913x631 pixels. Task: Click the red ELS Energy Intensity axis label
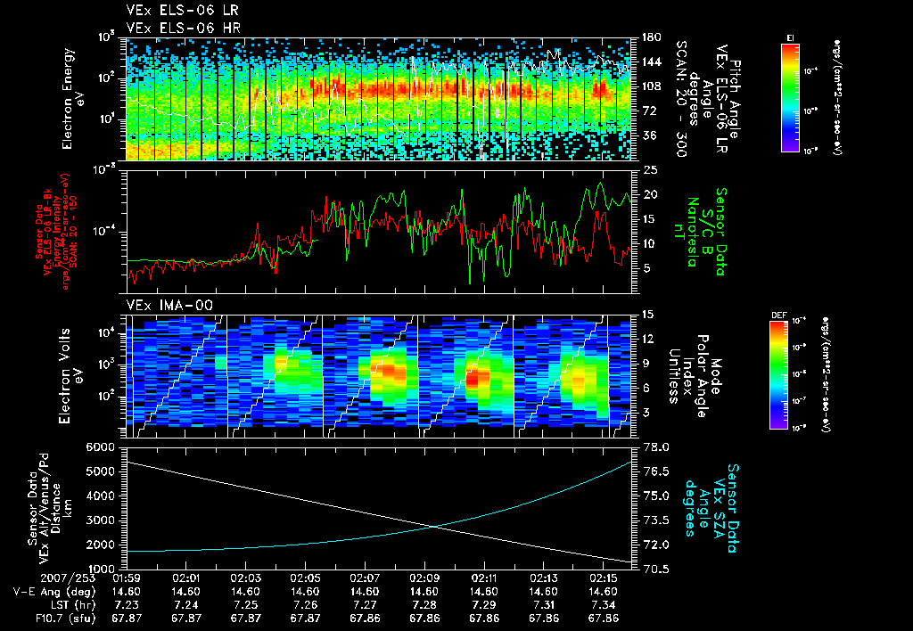55,232
